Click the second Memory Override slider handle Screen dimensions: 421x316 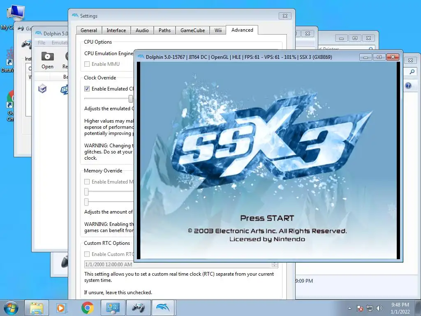pyautogui.click(x=86, y=202)
